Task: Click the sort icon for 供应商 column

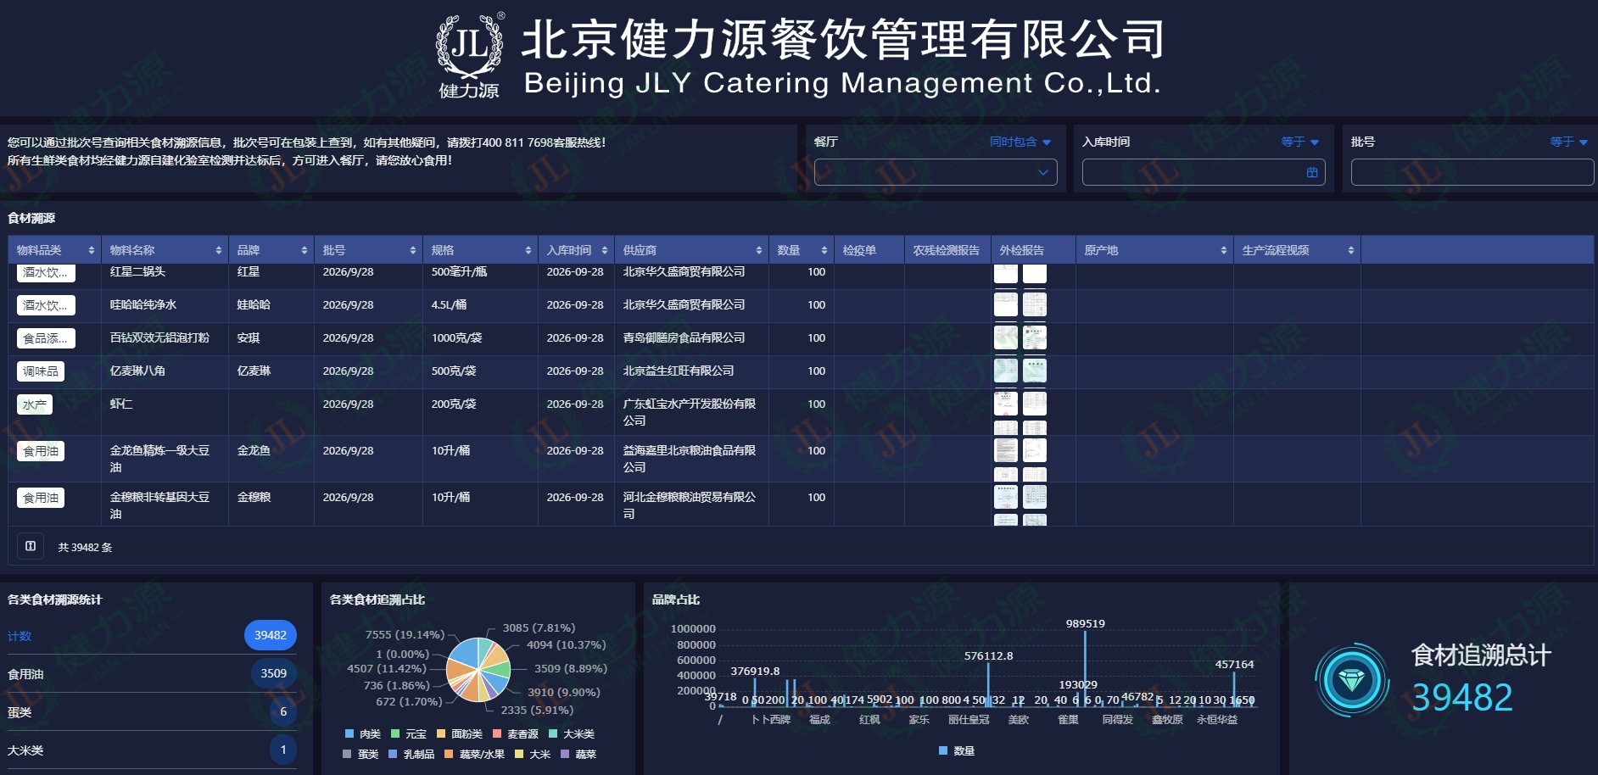Action: click(x=759, y=250)
